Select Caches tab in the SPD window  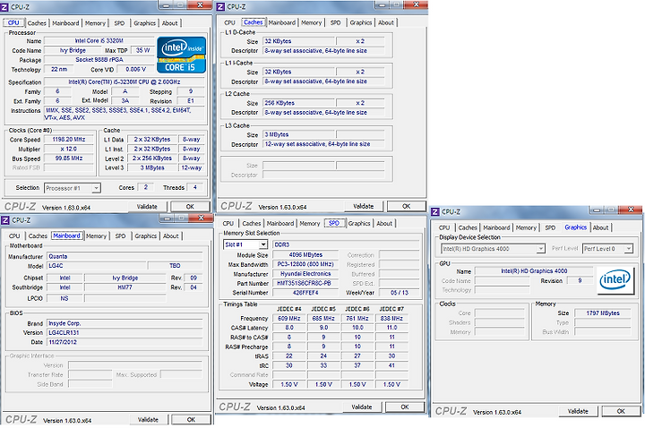point(252,223)
